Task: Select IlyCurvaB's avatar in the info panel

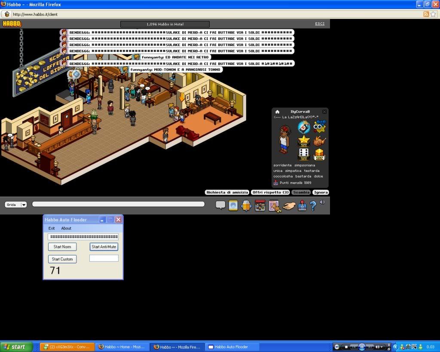Action: (284, 140)
